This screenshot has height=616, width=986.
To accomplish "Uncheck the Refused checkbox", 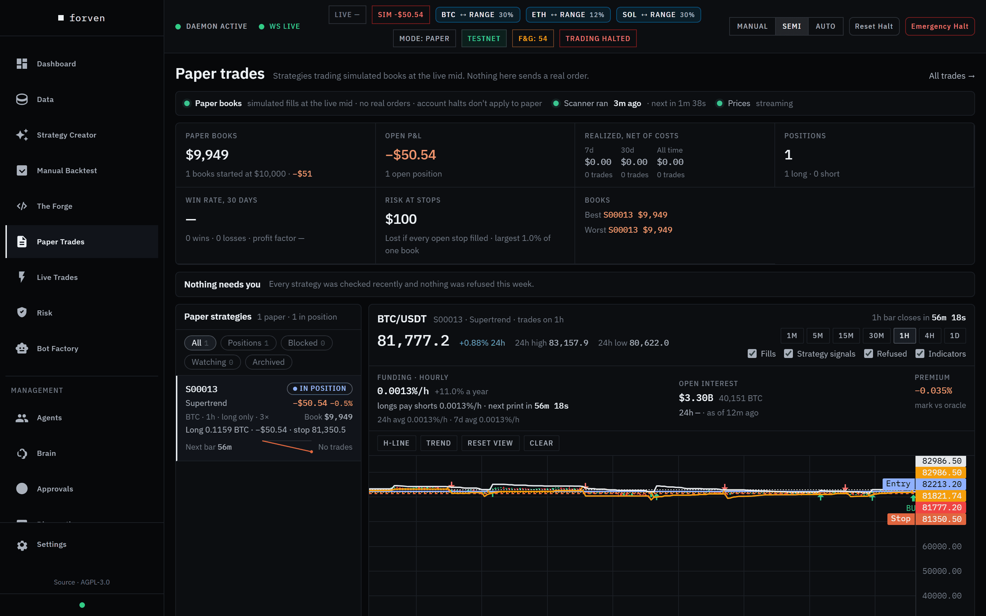I will click(x=868, y=354).
